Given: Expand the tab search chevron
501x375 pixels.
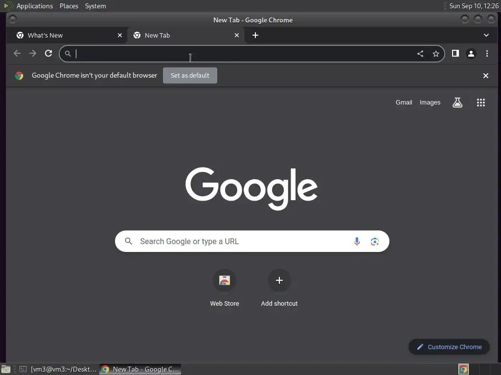Looking at the screenshot, I should [x=486, y=35].
